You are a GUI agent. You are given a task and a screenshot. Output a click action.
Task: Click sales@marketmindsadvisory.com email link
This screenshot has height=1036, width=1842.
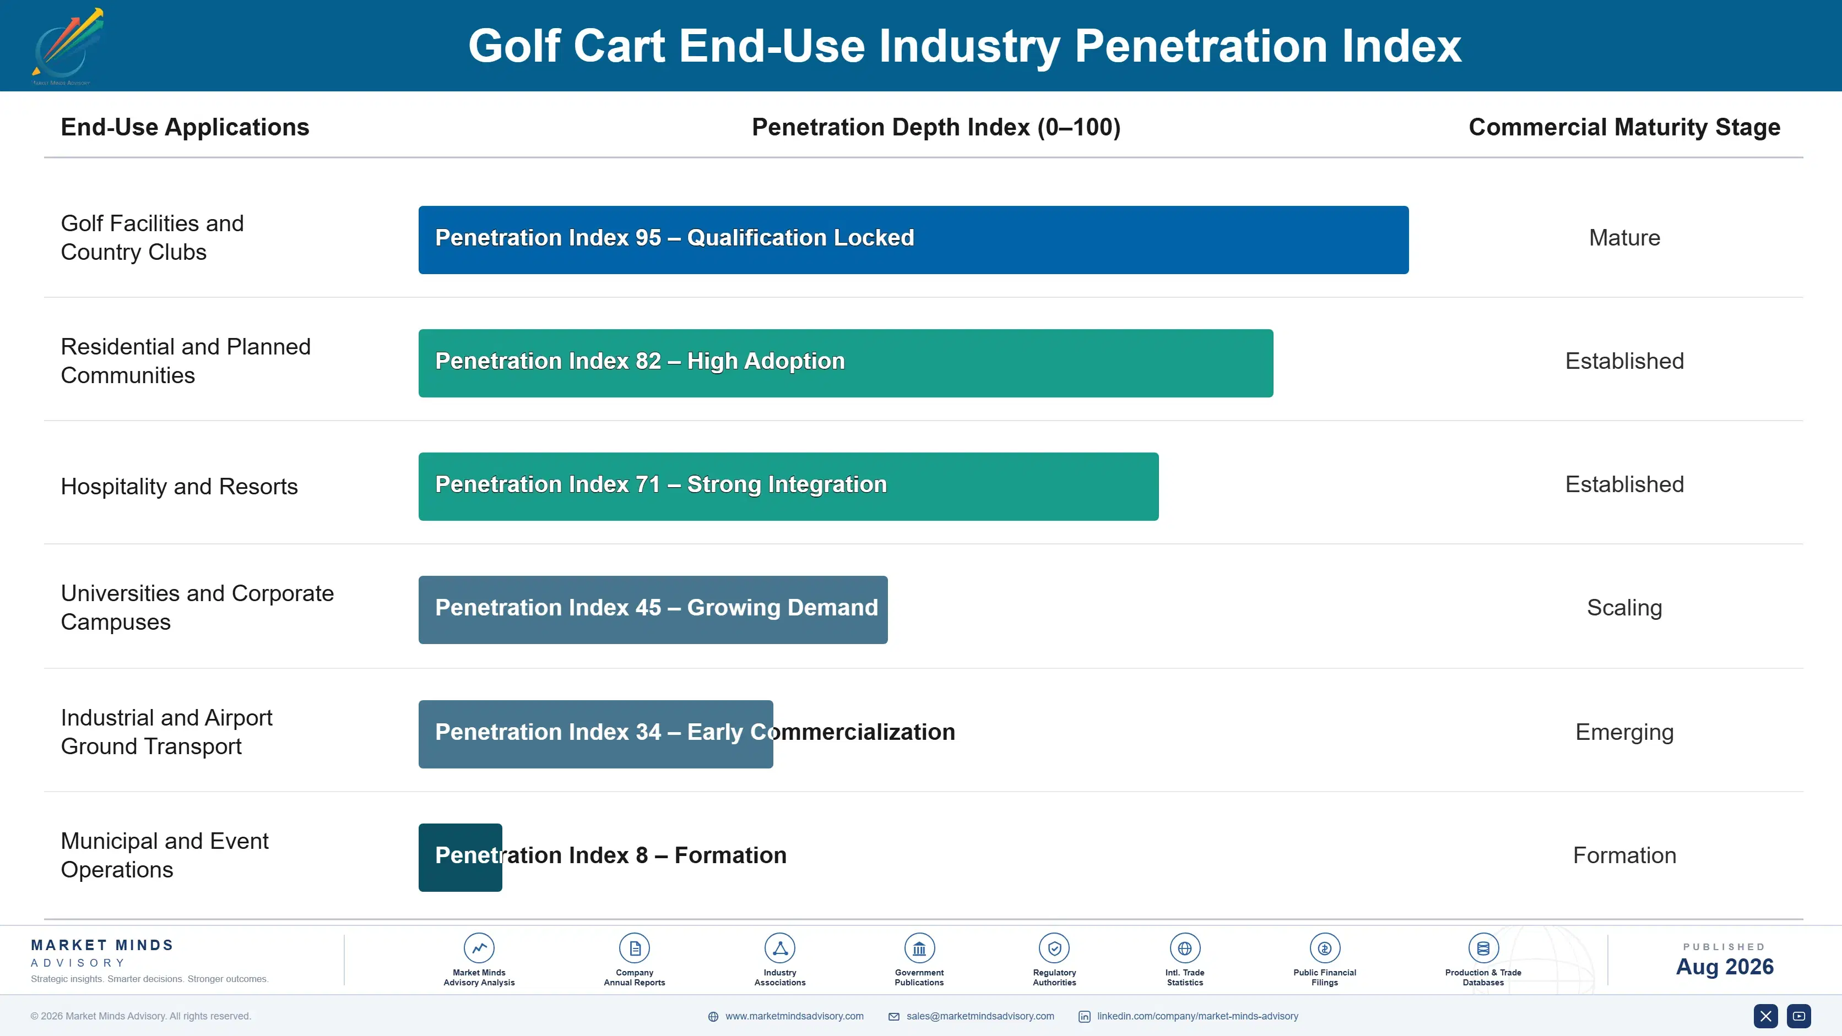coord(980,1016)
